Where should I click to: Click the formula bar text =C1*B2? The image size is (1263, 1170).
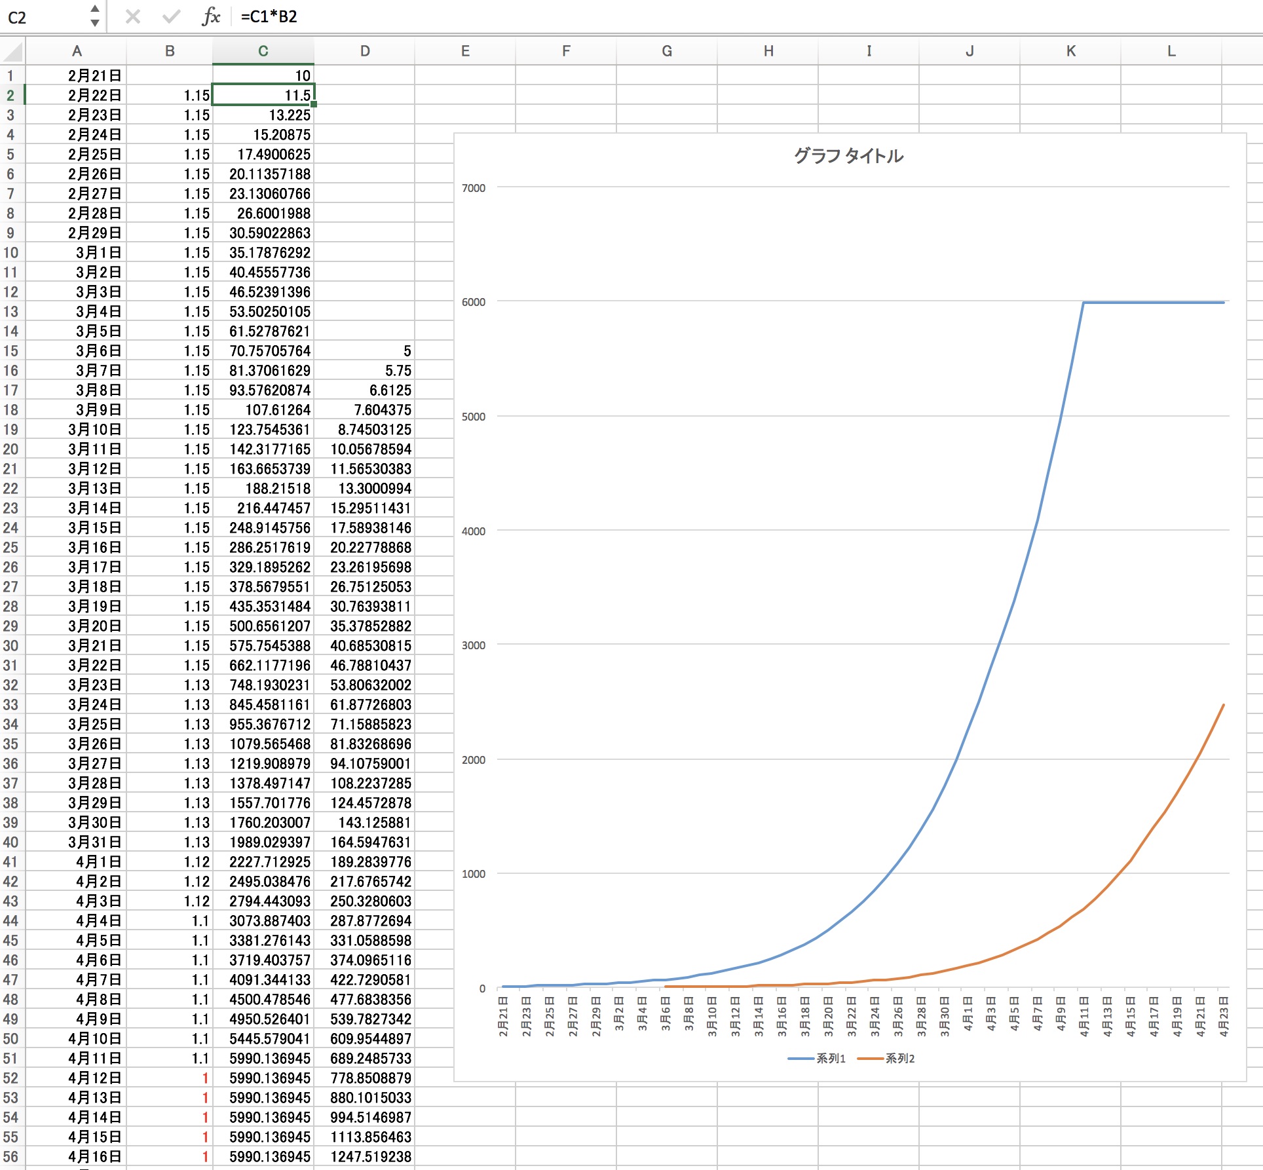click(x=269, y=17)
